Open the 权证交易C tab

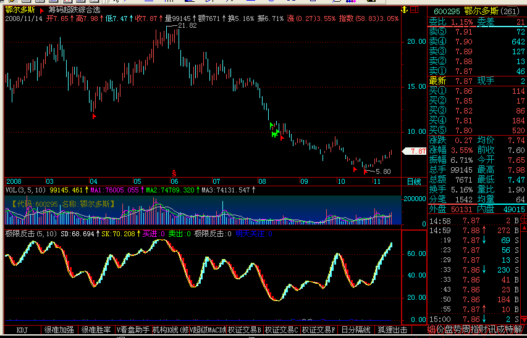coord(282,329)
